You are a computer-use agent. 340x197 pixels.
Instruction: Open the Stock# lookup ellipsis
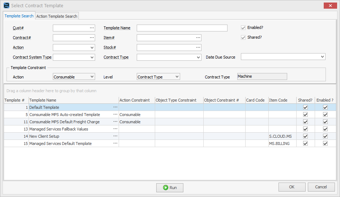tap(198, 47)
